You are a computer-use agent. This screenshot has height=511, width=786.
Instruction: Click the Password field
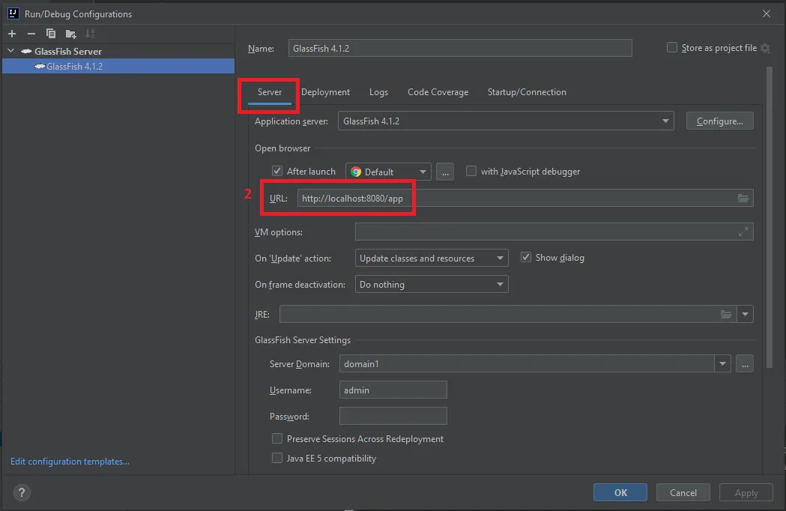click(393, 416)
